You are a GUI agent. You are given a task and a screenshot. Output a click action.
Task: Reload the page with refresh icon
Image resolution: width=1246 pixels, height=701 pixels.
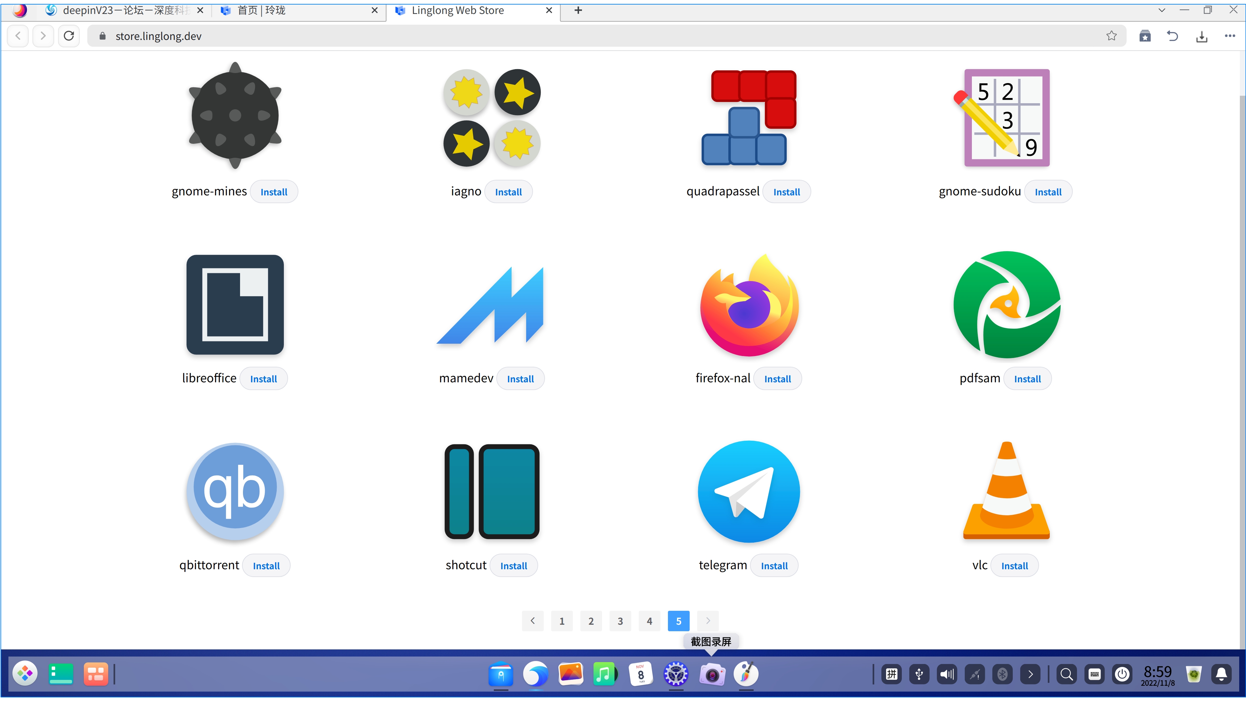tap(69, 36)
